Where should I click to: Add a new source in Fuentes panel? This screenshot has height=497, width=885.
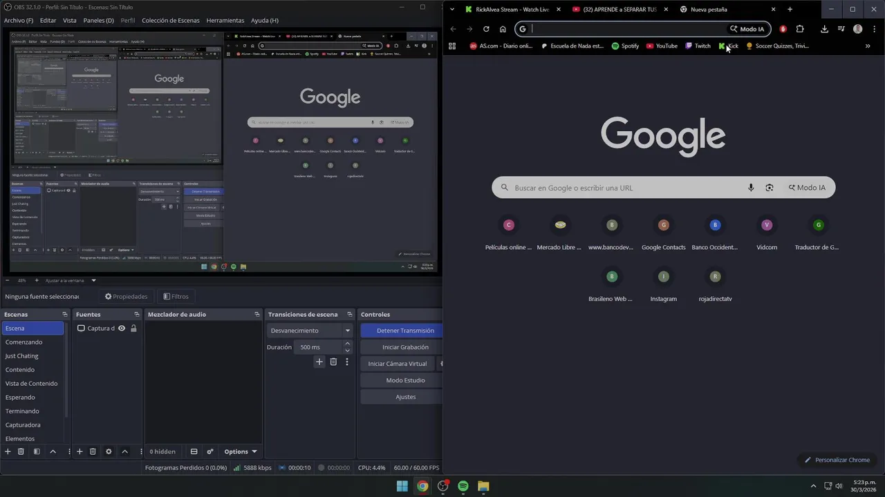(80, 451)
